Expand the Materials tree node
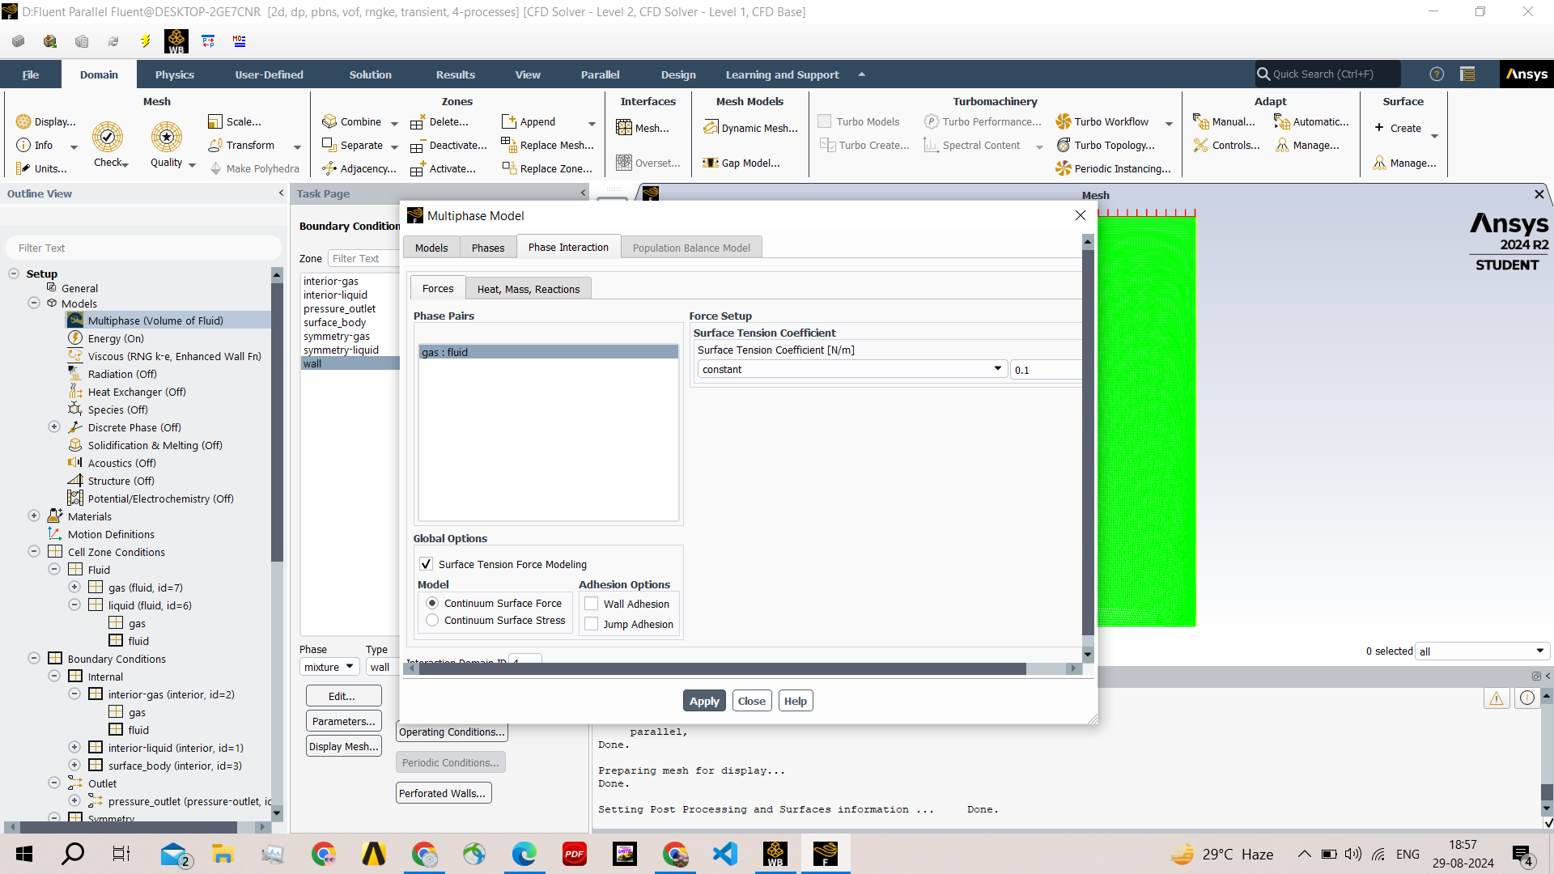 [34, 516]
